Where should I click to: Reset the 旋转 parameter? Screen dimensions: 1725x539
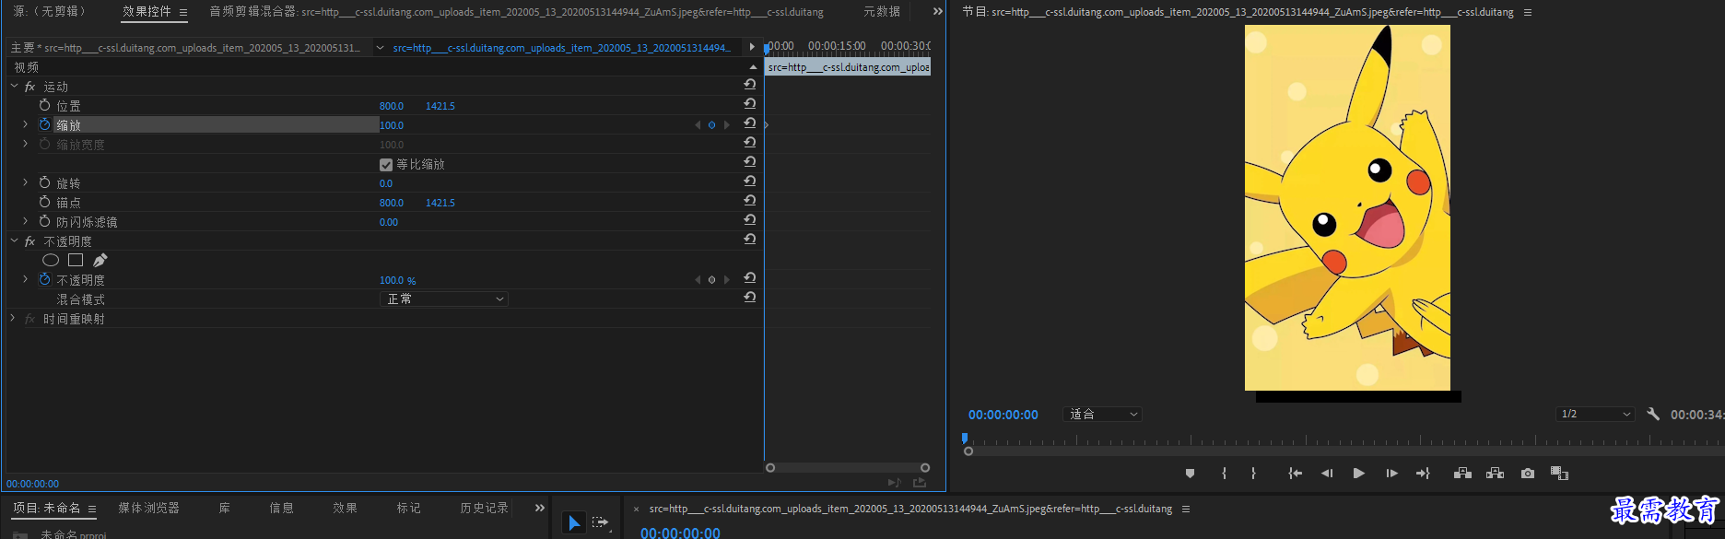point(750,182)
